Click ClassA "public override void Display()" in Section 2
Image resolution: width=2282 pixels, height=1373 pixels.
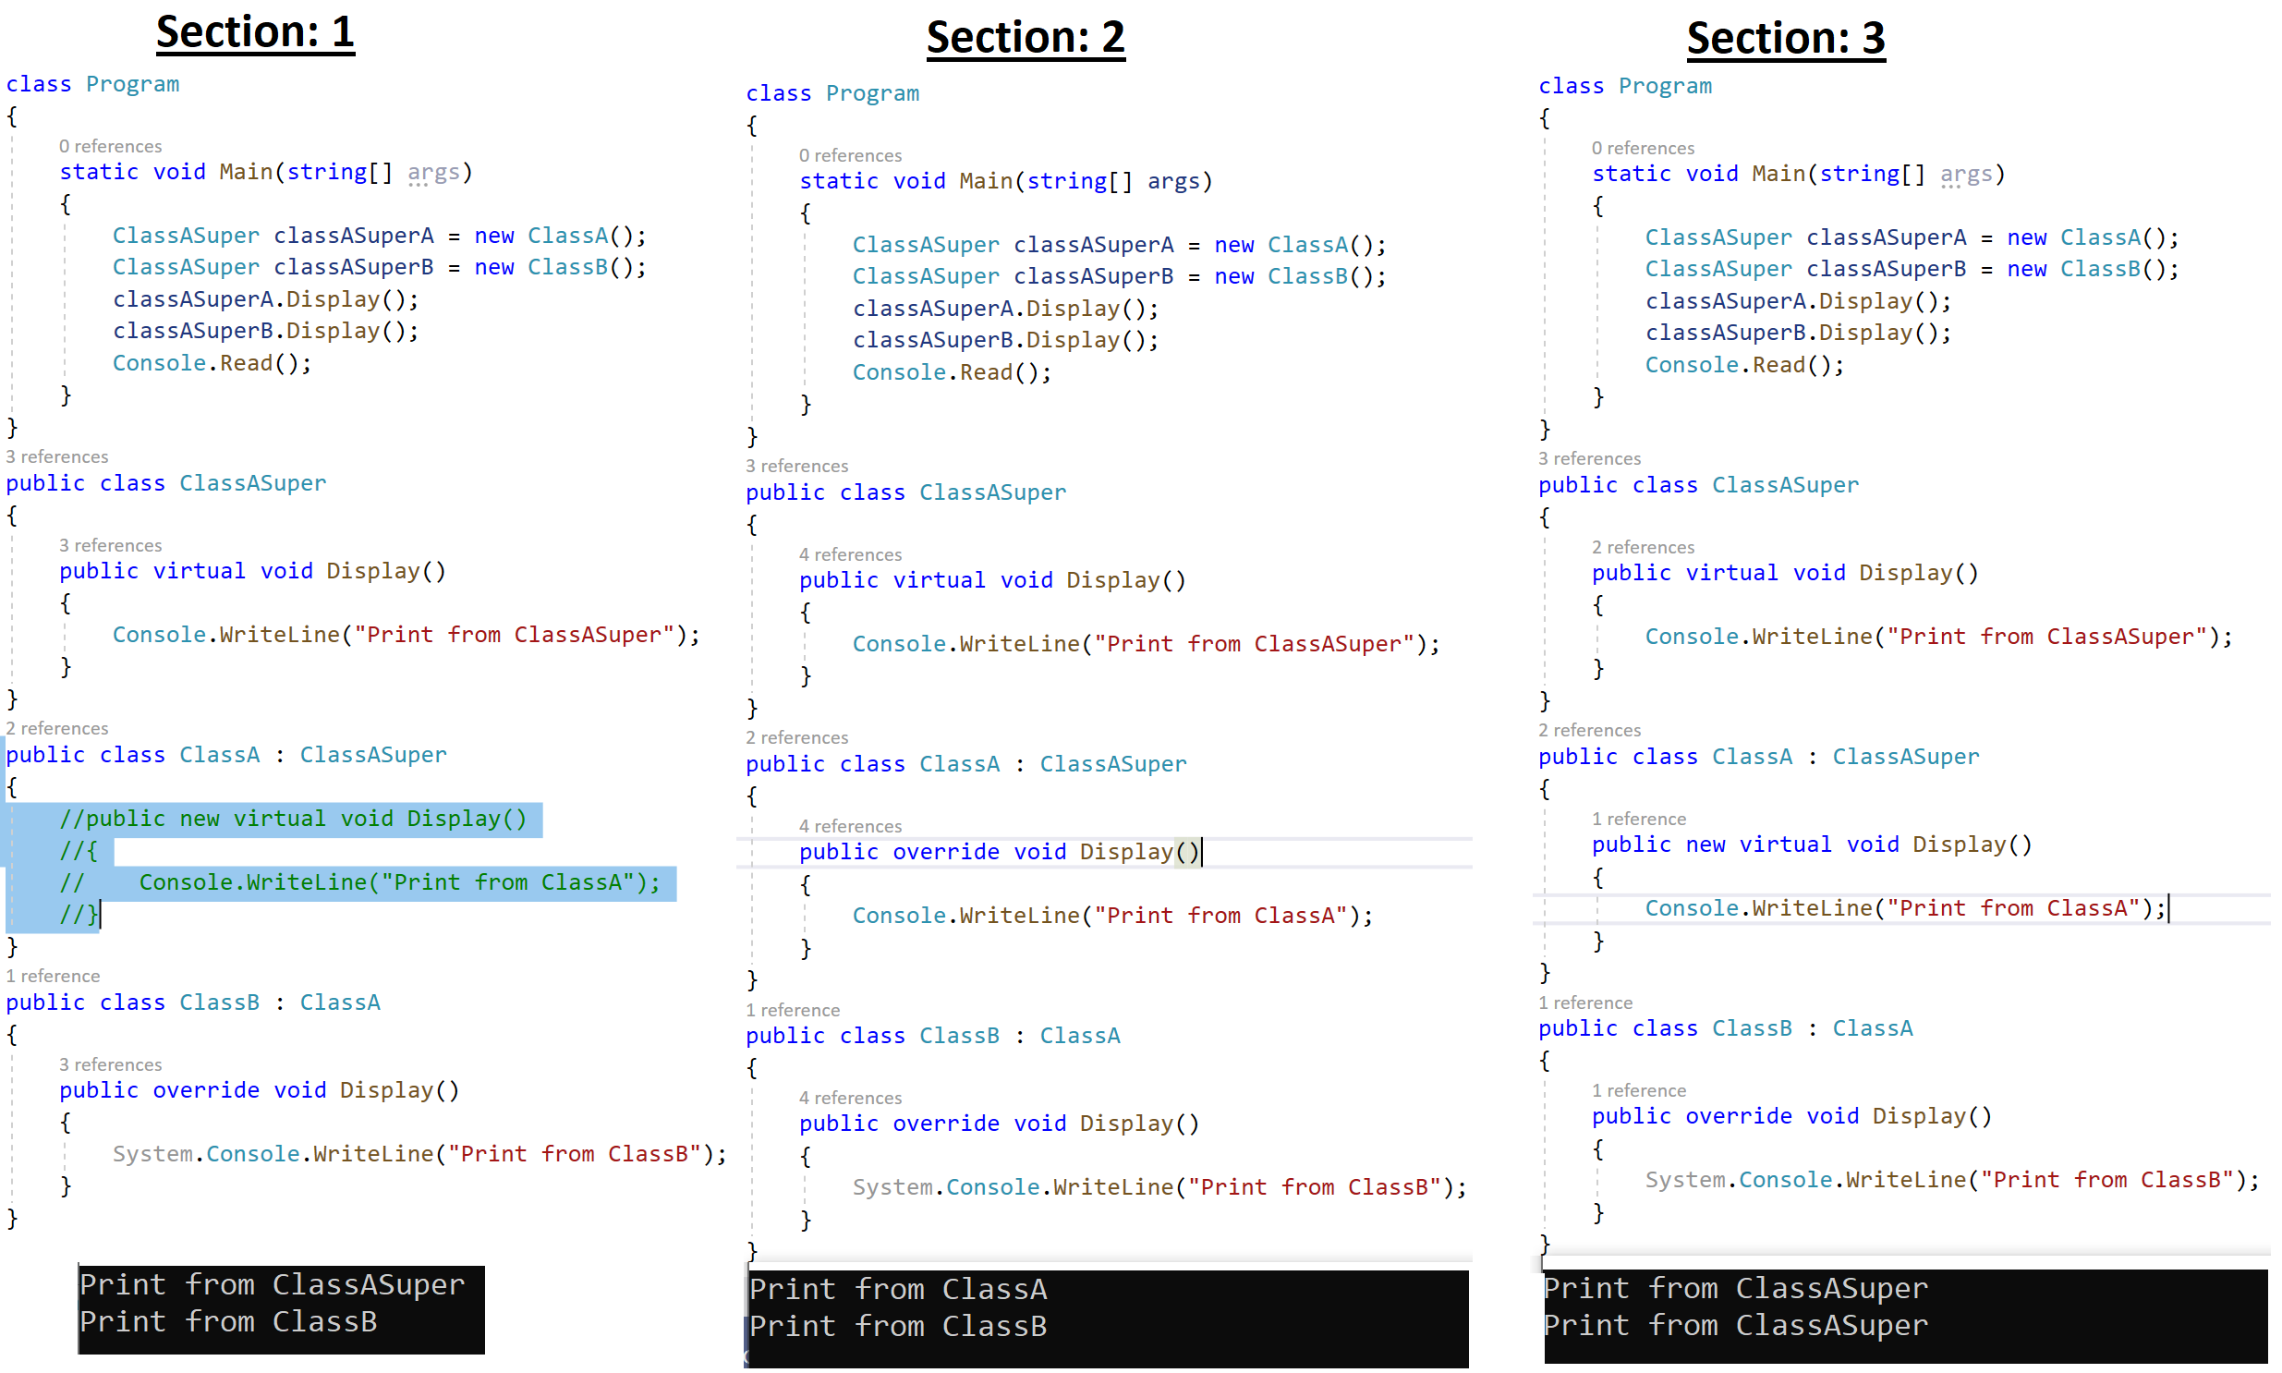1000,852
